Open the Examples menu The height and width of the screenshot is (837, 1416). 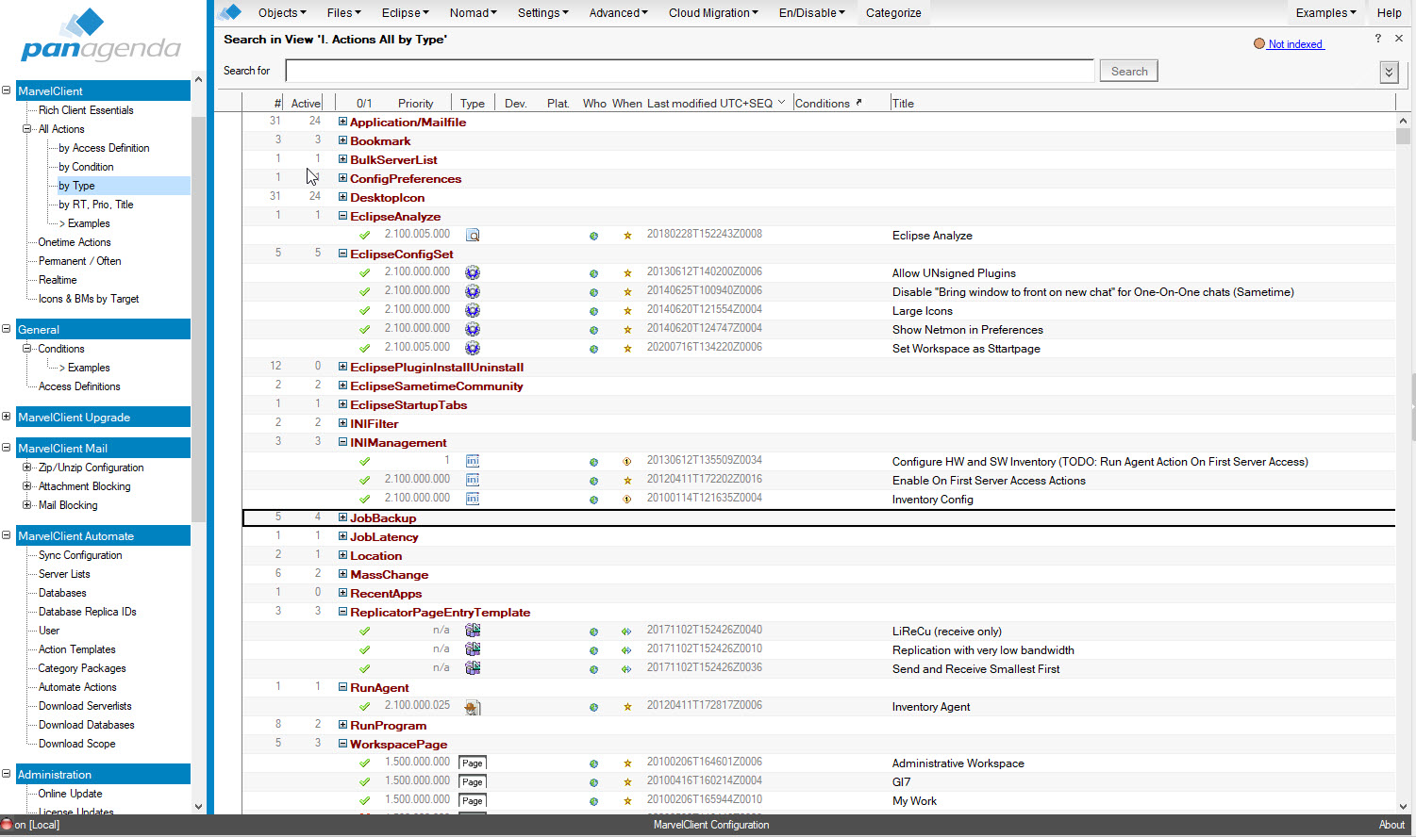(x=1325, y=12)
